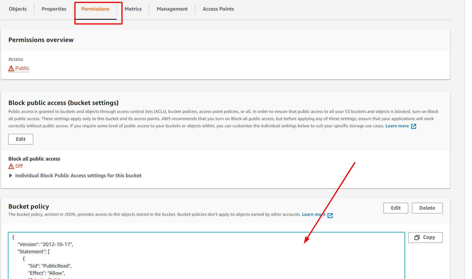Select the Permissions tab

coord(95,9)
